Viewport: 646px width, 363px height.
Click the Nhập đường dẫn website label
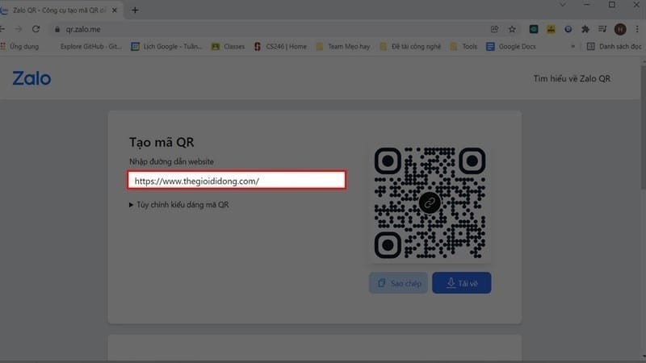coord(171,161)
